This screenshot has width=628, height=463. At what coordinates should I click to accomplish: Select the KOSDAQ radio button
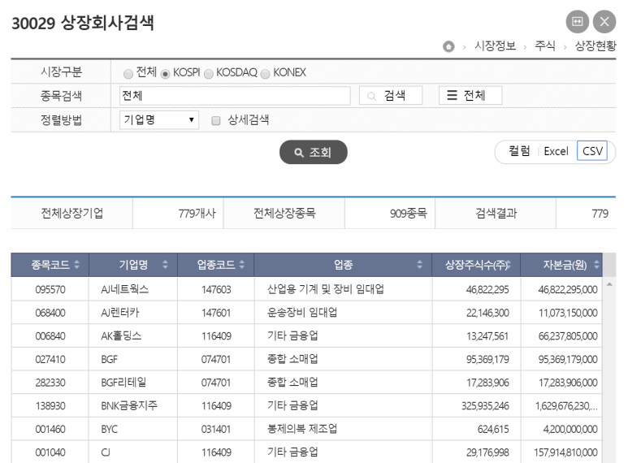click(x=208, y=74)
